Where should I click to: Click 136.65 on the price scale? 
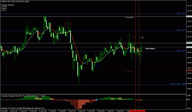189,78
